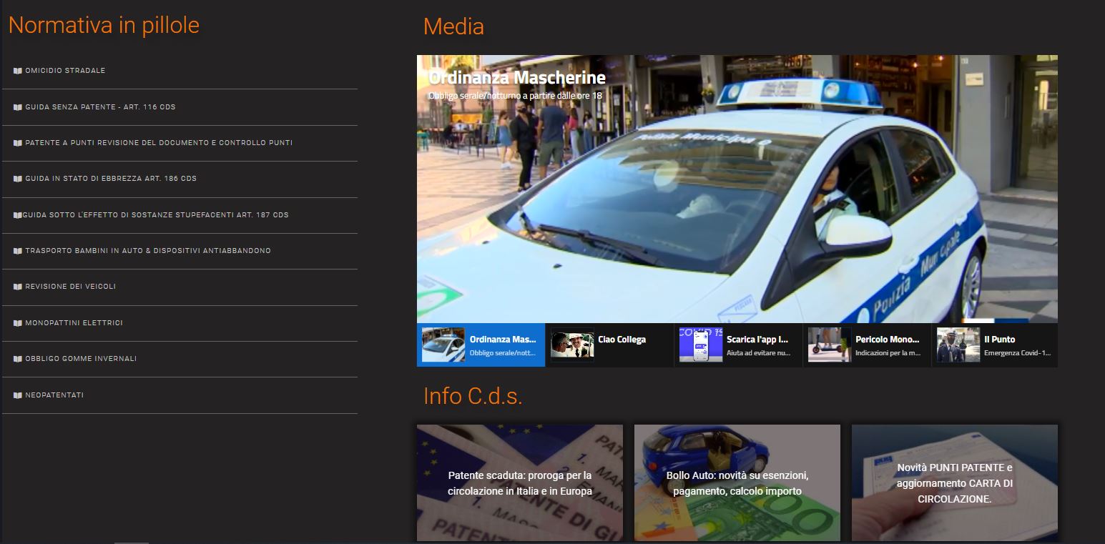This screenshot has width=1105, height=544.
Task: Click the main police car slide image
Action: [737, 214]
